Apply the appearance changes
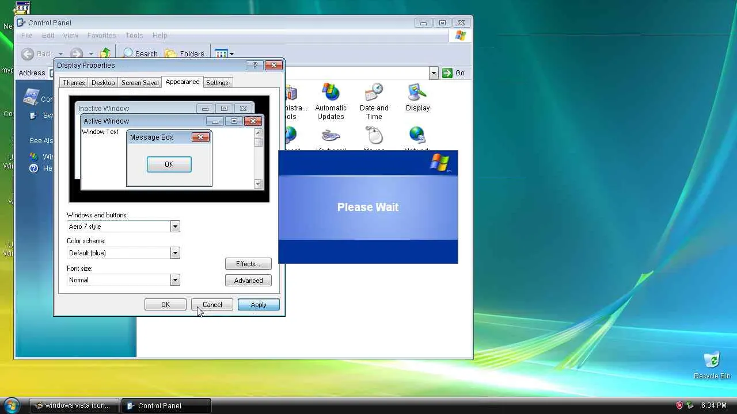 (x=259, y=305)
